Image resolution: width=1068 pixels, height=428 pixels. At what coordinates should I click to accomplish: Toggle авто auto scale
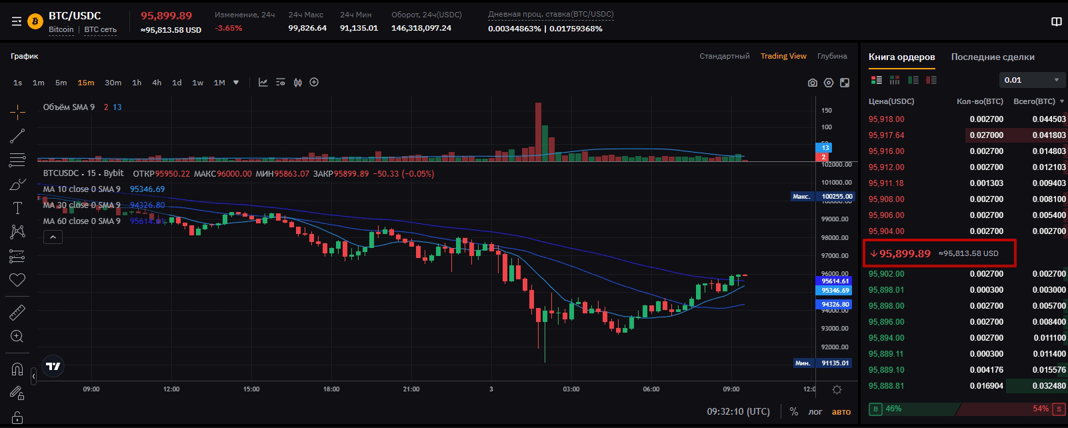841,411
